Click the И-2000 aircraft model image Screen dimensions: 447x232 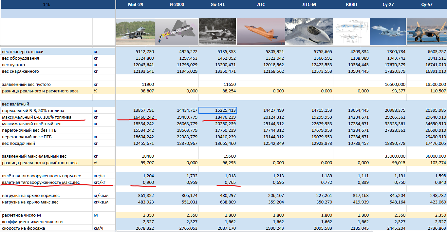[177, 32]
